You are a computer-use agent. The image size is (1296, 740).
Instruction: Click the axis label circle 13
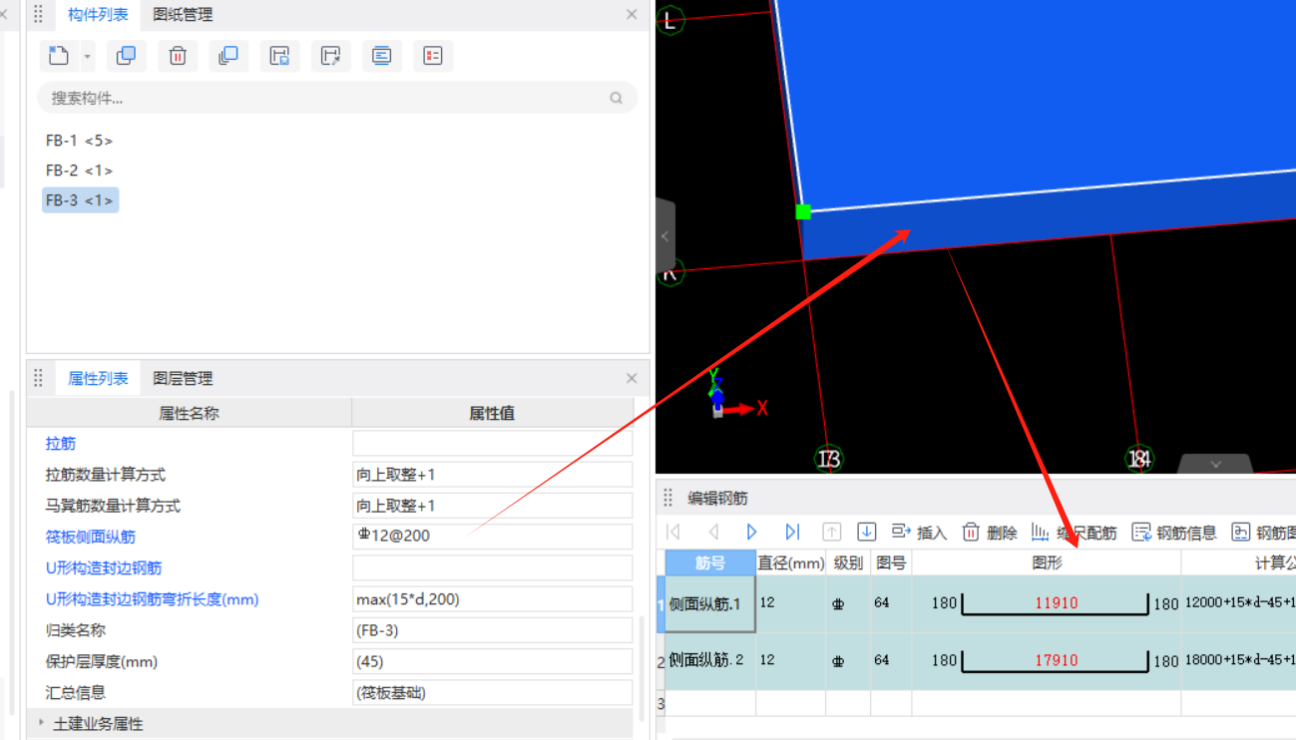[828, 459]
